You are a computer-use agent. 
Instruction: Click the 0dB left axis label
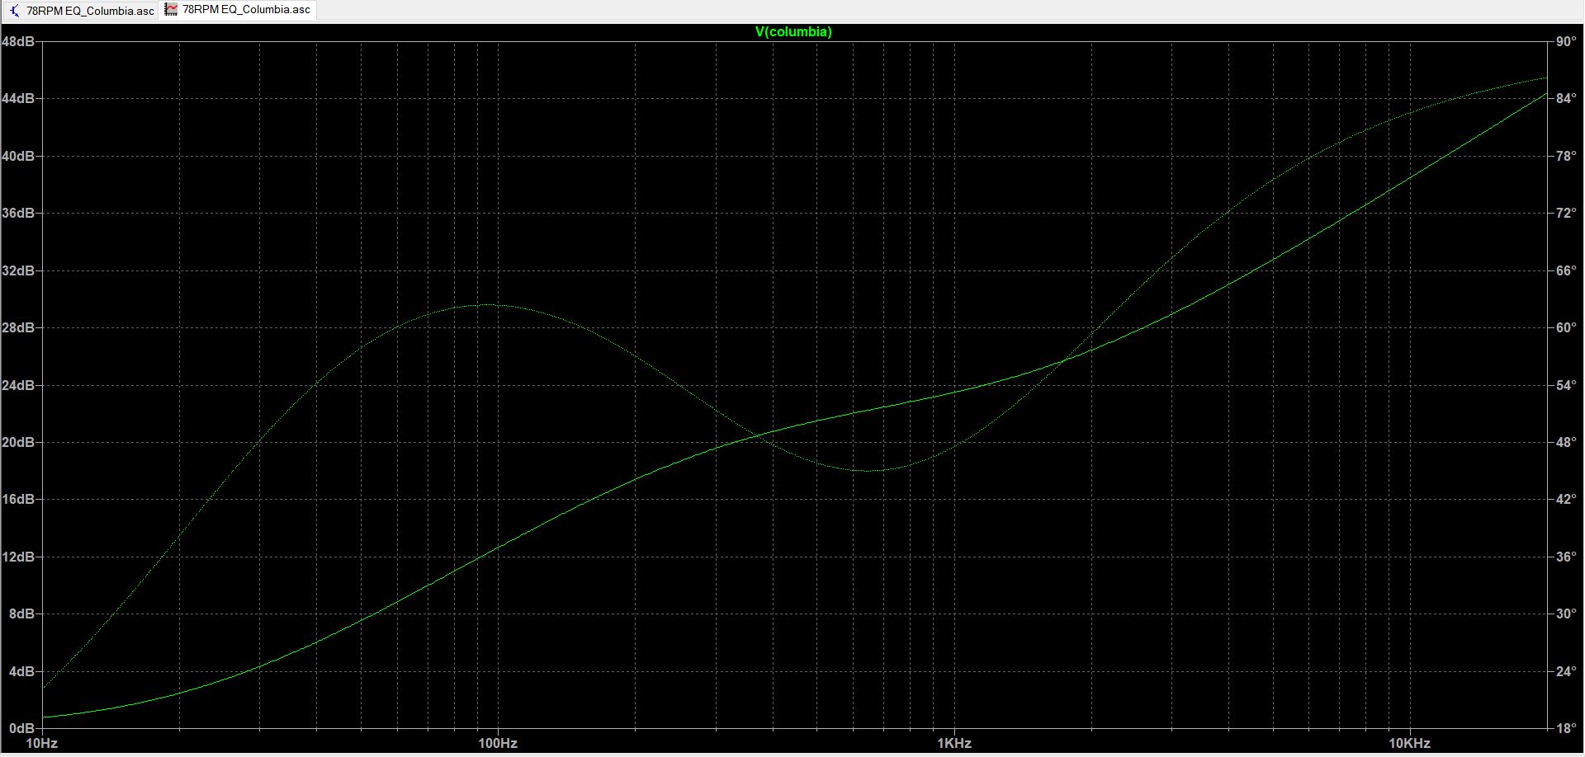pos(21,728)
